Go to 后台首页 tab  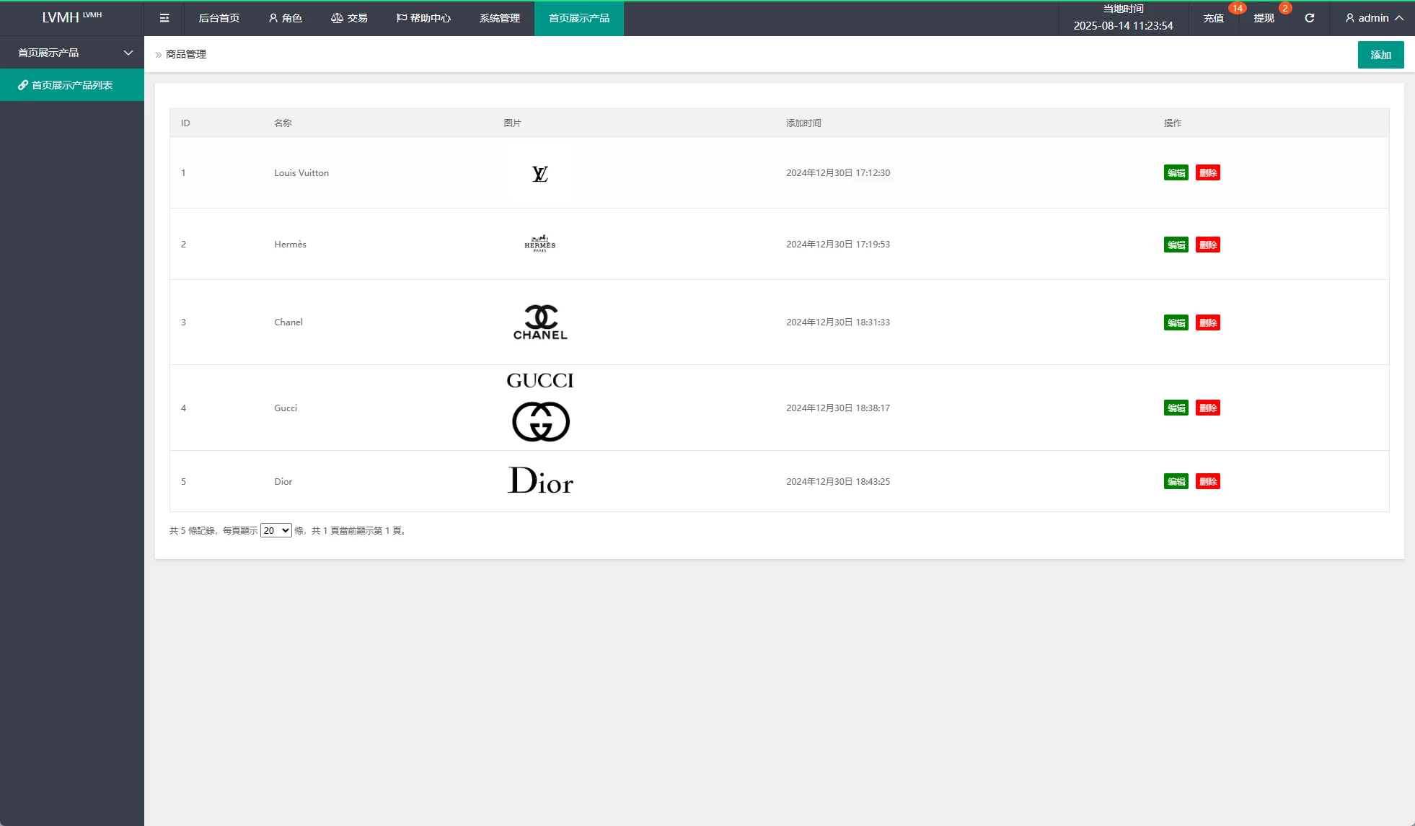219,18
